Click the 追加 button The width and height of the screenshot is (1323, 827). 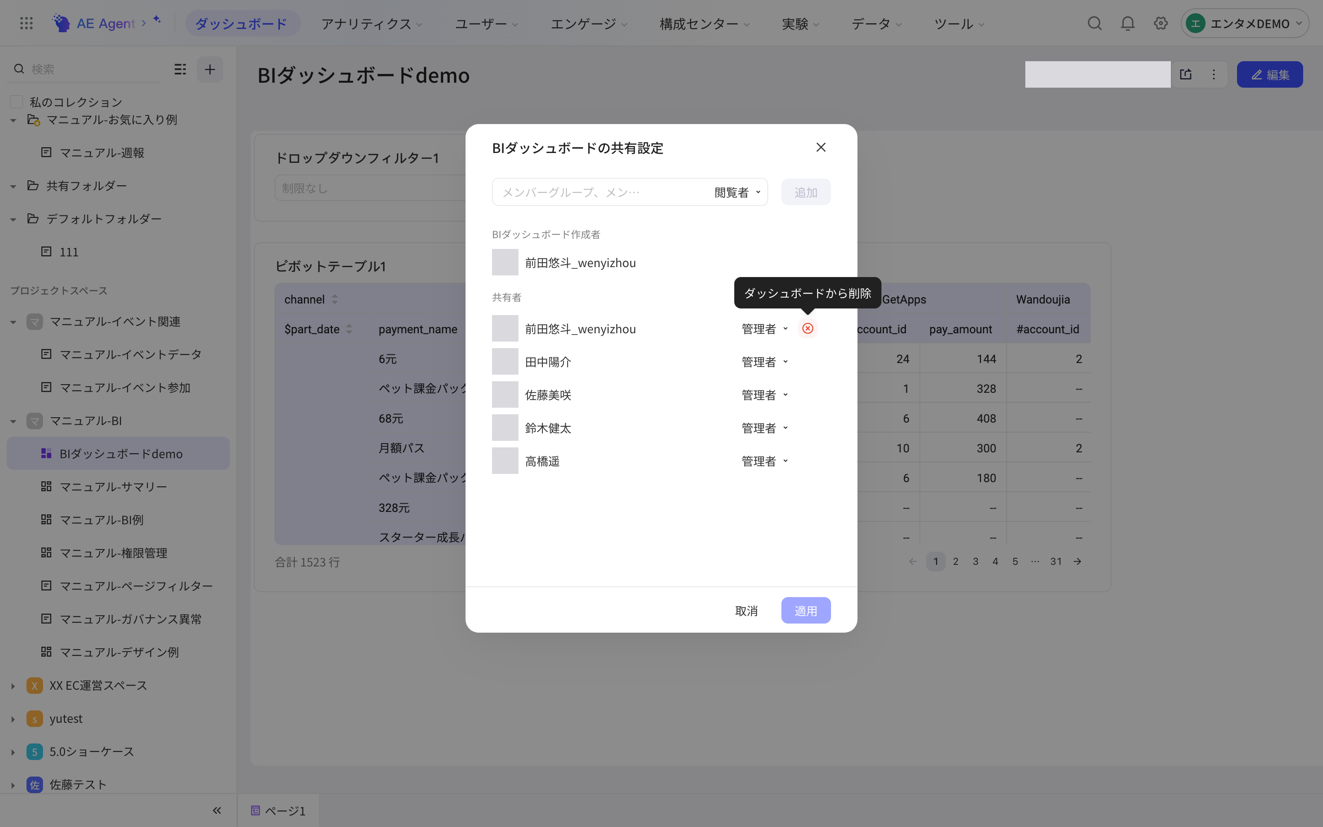(x=806, y=193)
